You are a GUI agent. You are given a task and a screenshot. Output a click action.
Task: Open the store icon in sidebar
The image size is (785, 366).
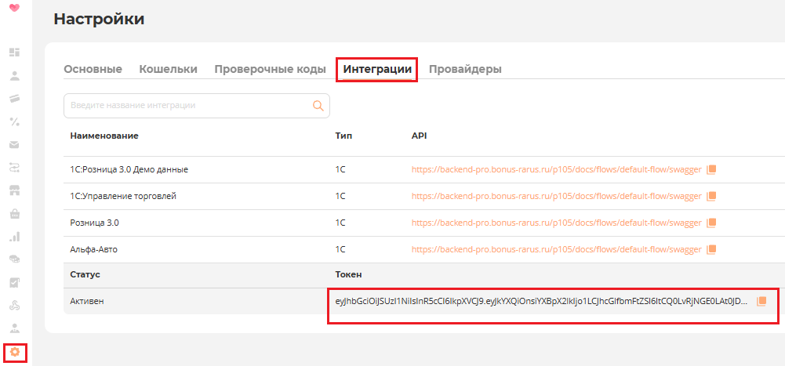coord(14,190)
